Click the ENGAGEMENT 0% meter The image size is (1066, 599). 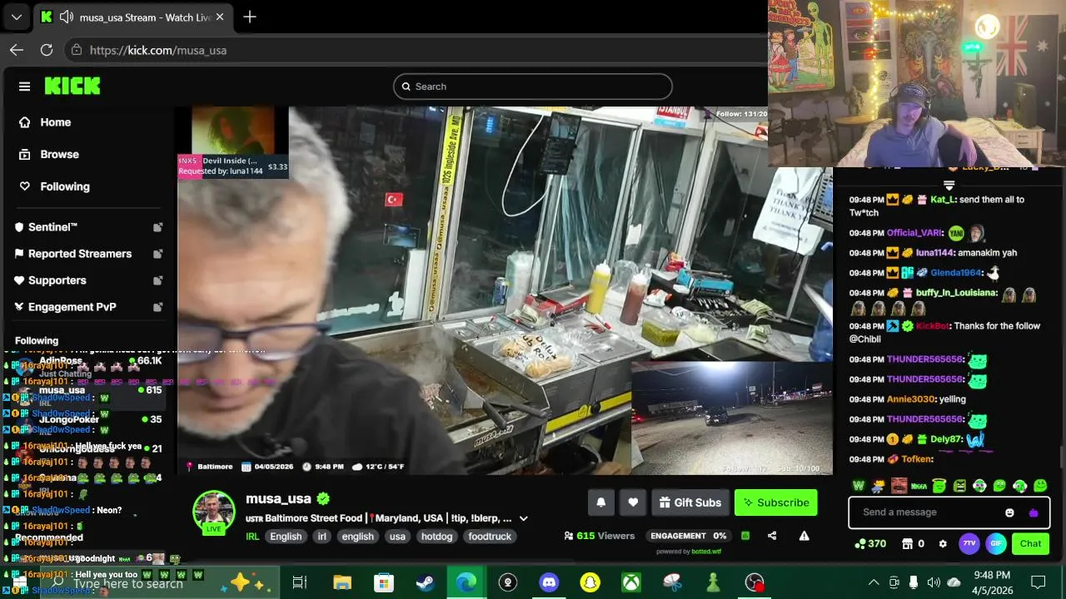[x=689, y=536]
